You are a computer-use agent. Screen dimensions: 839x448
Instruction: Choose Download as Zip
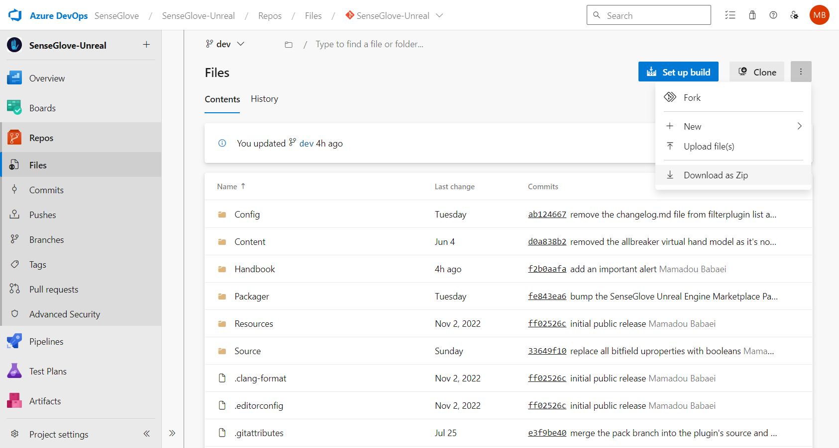pyautogui.click(x=716, y=175)
